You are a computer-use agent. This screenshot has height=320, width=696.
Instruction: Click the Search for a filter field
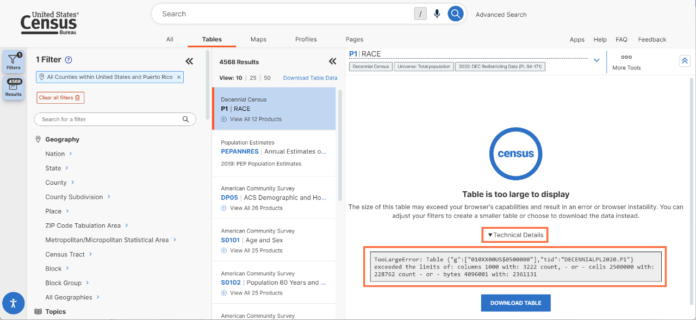pyautogui.click(x=115, y=119)
